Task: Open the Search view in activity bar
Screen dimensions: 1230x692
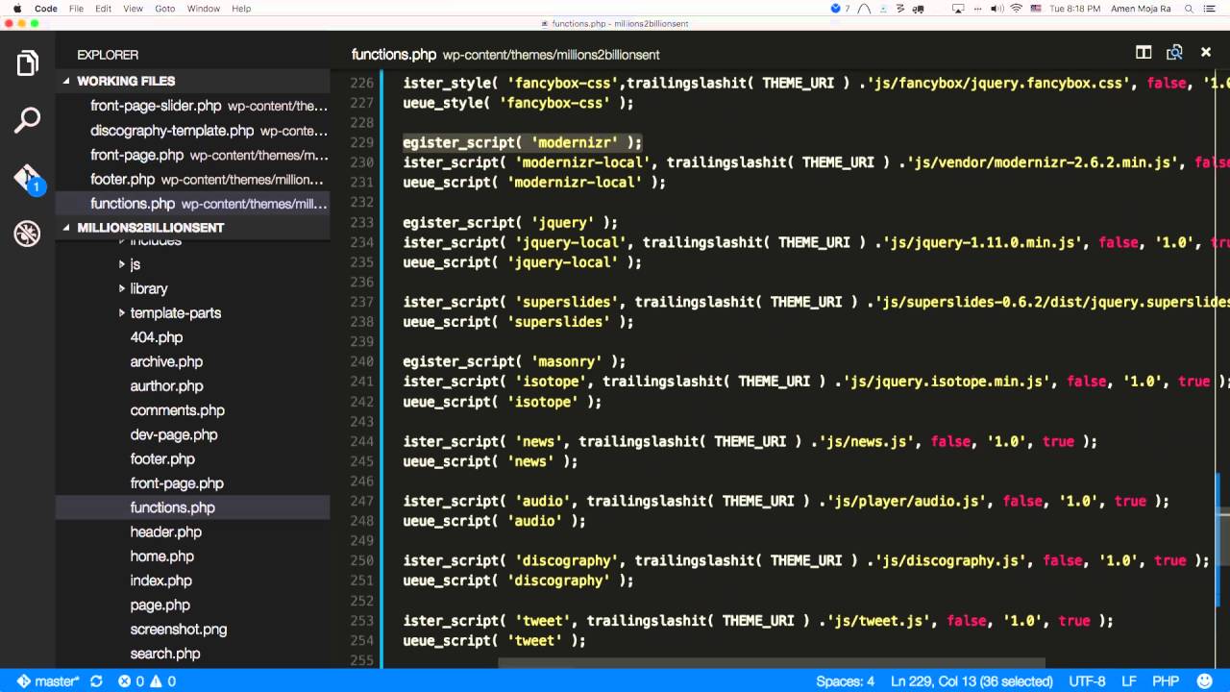Action: (27, 120)
